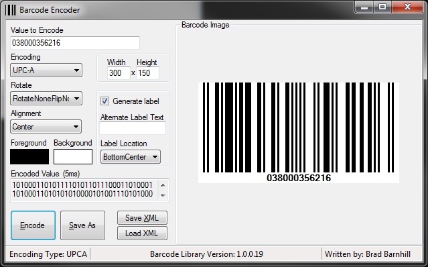The image size is (428, 267).
Task: Click the Value to Encode input field
Action: (75, 43)
